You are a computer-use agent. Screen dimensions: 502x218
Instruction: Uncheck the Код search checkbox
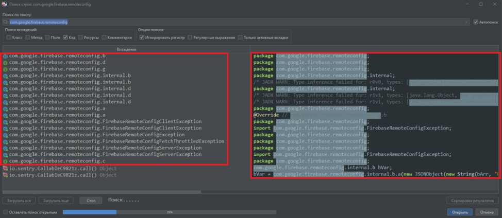[65, 38]
